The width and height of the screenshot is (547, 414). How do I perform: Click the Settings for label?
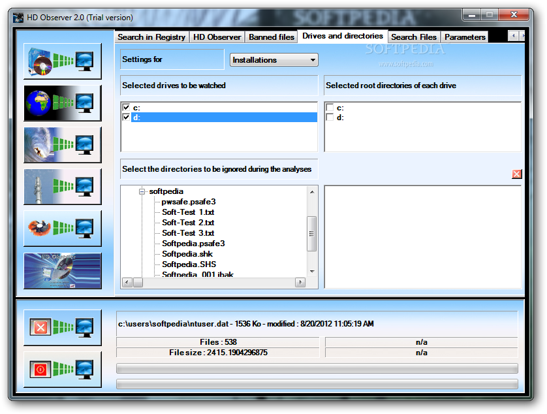(x=172, y=59)
